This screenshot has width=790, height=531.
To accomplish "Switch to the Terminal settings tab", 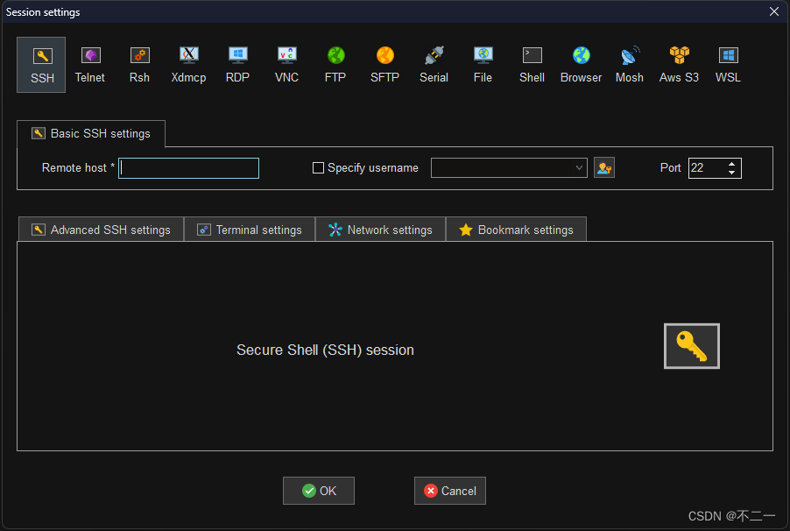I will point(250,229).
